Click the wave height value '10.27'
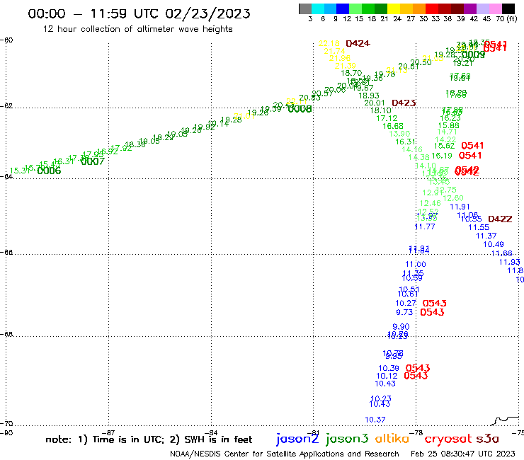Screen dimensions: 524x460 [406, 304]
